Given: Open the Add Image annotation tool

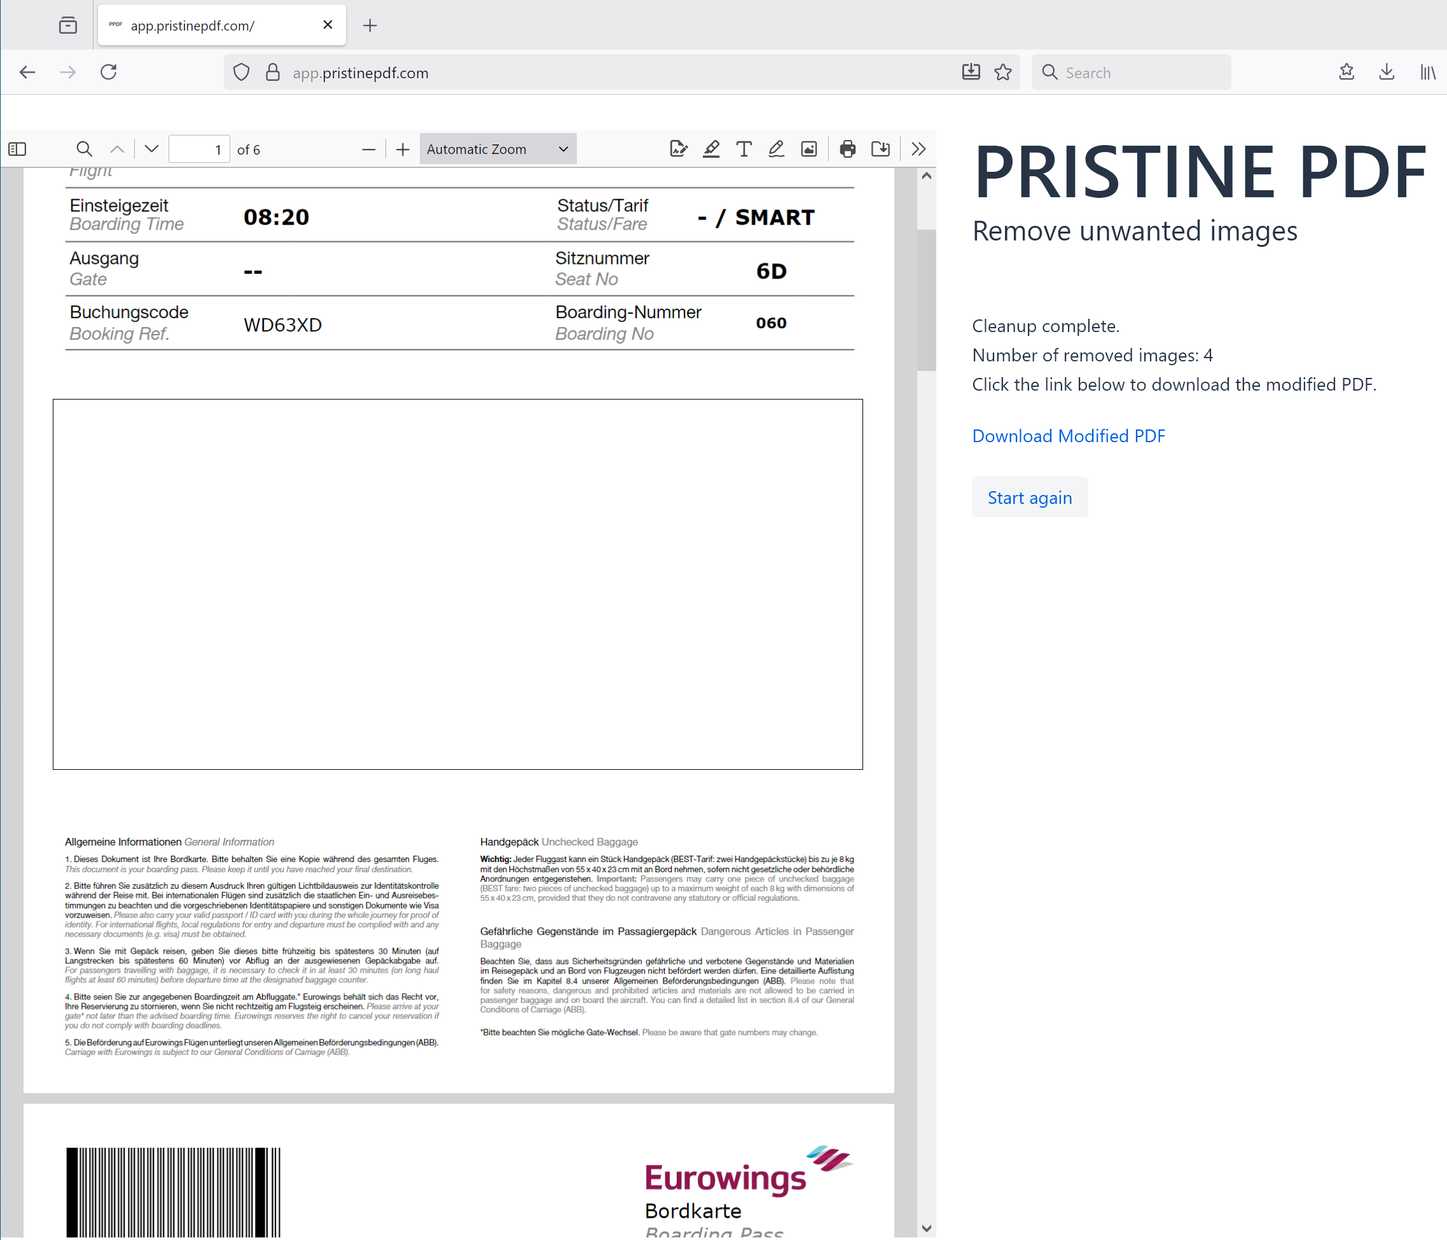Looking at the screenshot, I should point(808,149).
